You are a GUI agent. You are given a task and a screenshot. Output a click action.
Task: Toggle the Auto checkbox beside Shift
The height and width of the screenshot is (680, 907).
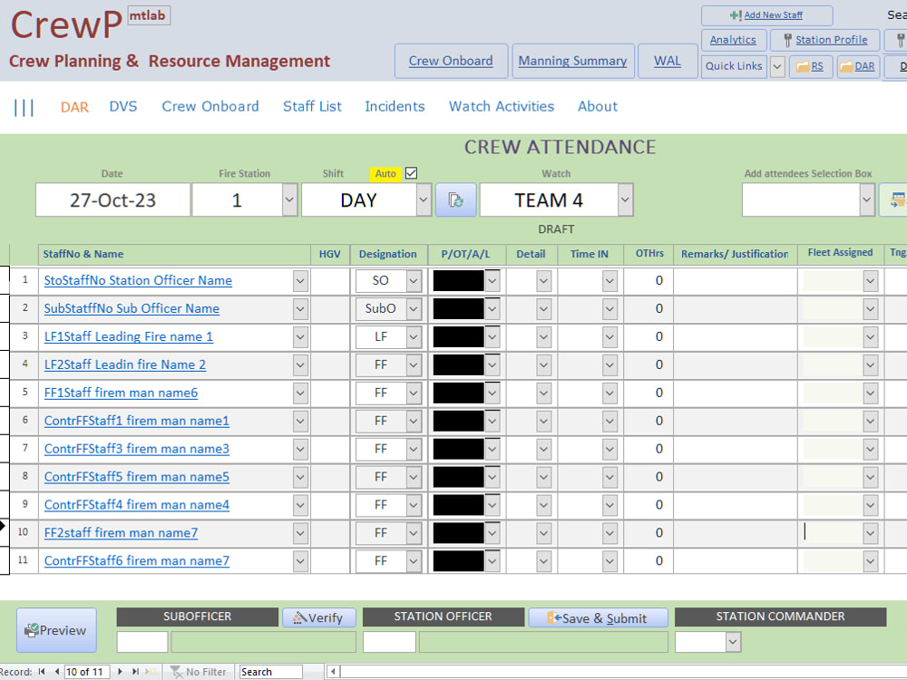(x=411, y=172)
